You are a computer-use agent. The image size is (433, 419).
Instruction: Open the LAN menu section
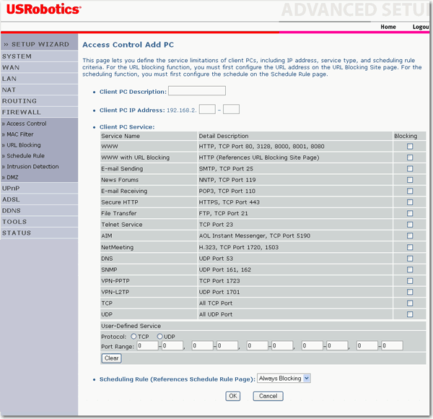(40, 79)
